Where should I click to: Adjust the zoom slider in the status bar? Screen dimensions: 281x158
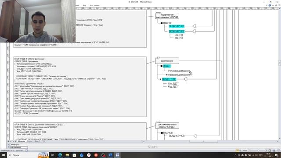[259, 151]
